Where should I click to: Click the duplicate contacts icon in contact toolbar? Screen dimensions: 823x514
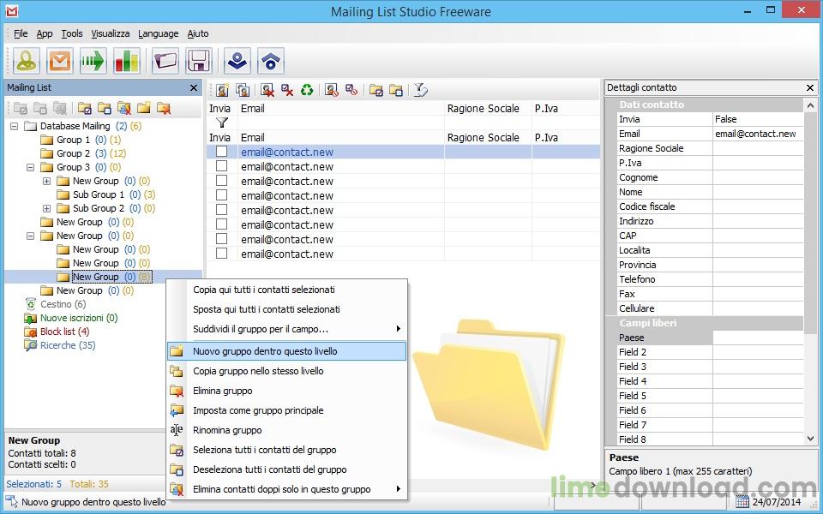click(x=243, y=90)
